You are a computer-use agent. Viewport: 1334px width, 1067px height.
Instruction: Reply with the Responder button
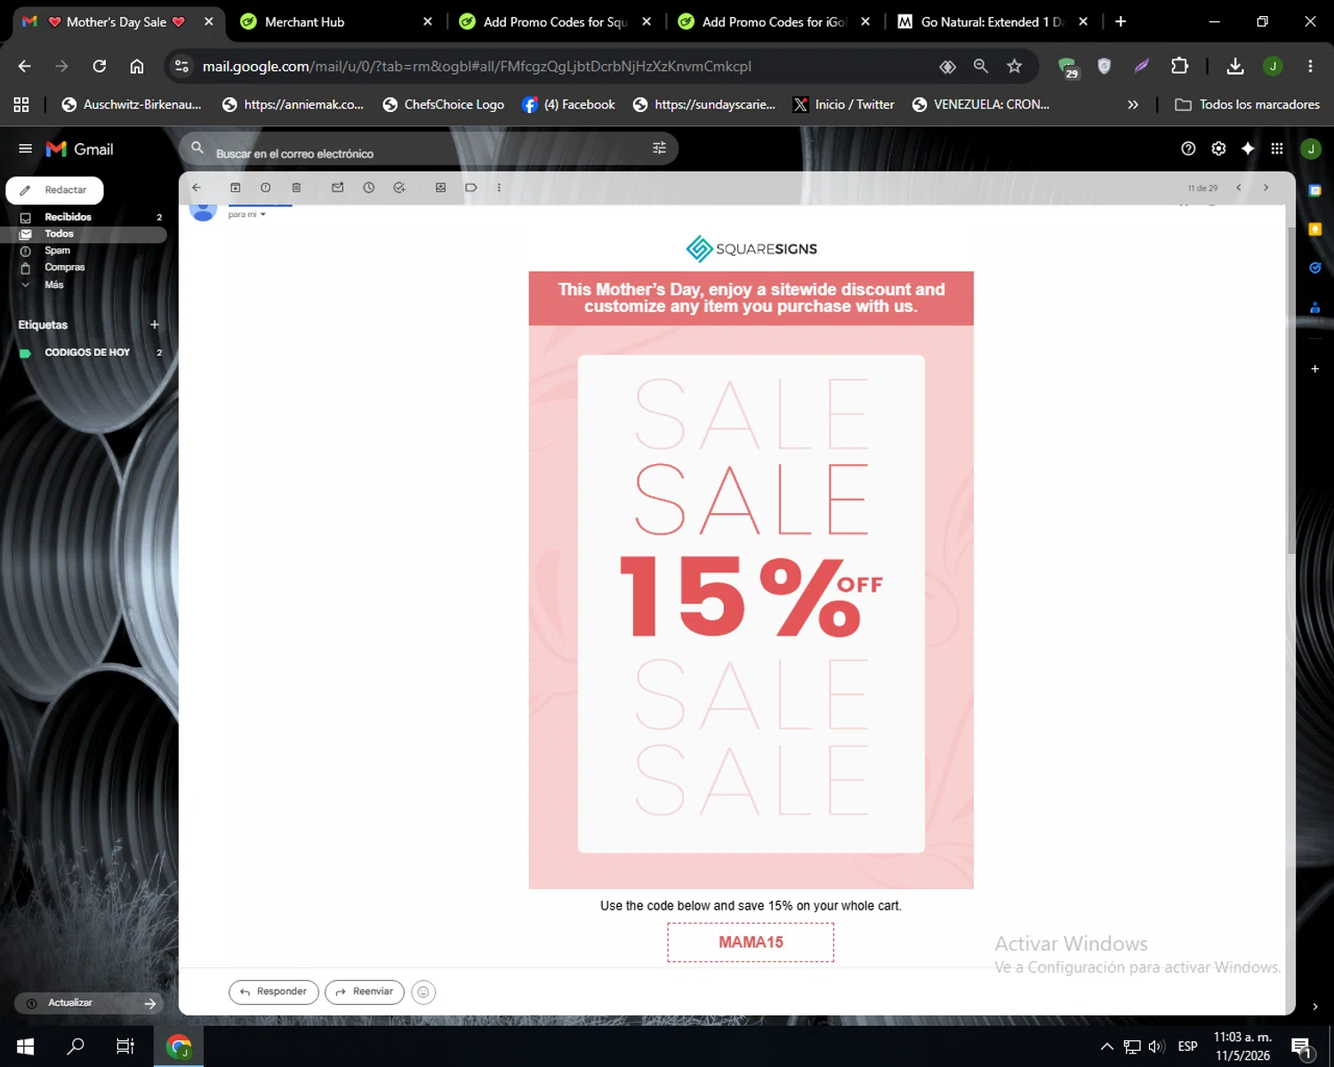pyautogui.click(x=274, y=992)
